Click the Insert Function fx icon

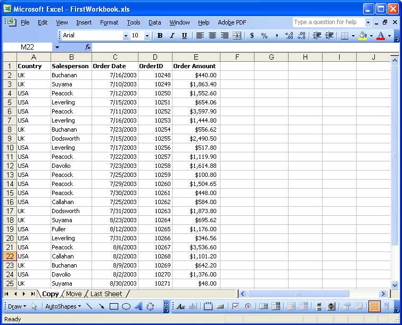(88, 47)
